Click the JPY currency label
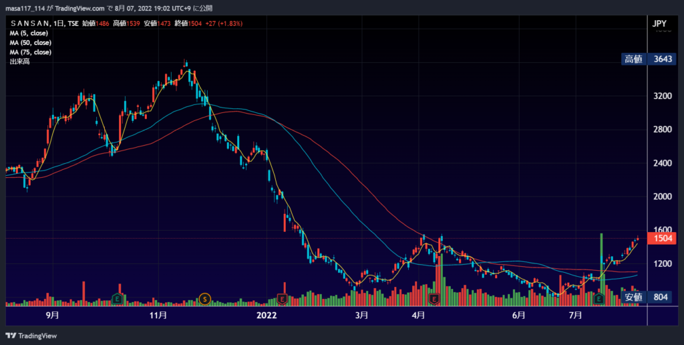684x345 pixels. [x=659, y=23]
